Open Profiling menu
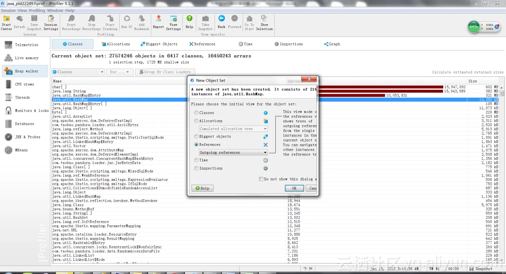506x274 pixels. point(37,10)
